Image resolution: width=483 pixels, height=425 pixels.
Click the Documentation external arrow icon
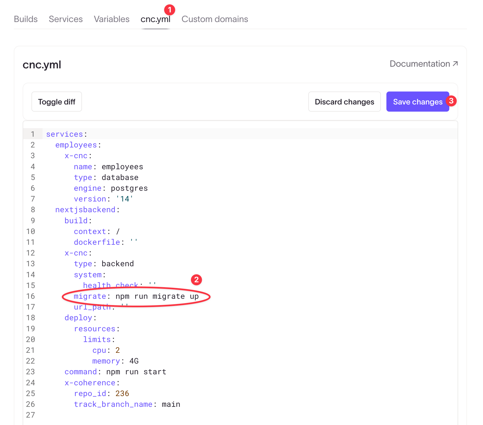pyautogui.click(x=455, y=64)
